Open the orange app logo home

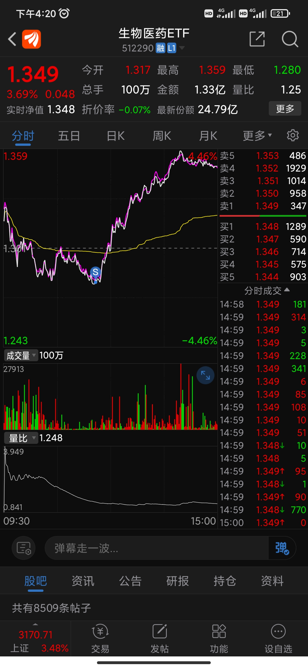(31, 39)
